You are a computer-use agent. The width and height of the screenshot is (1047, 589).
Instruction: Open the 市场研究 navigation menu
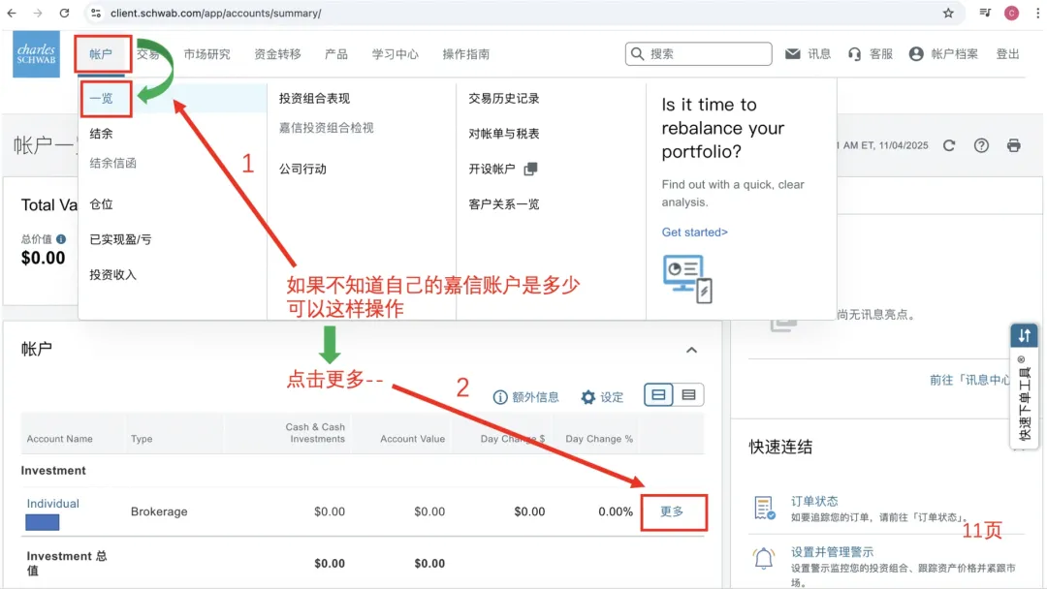tap(207, 54)
